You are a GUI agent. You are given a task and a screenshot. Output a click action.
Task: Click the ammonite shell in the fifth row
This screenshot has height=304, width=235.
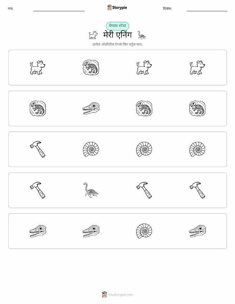(144, 231)
